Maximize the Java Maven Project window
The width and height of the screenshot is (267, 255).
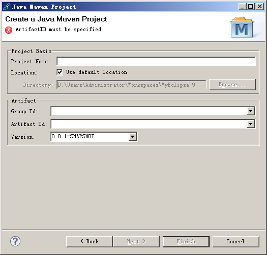[251, 7]
